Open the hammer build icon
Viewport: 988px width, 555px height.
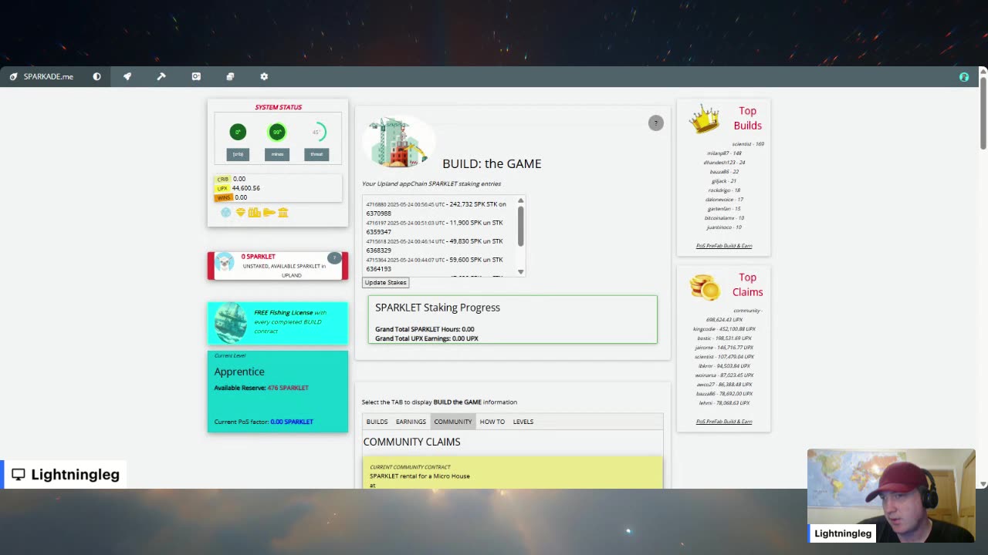(x=161, y=76)
